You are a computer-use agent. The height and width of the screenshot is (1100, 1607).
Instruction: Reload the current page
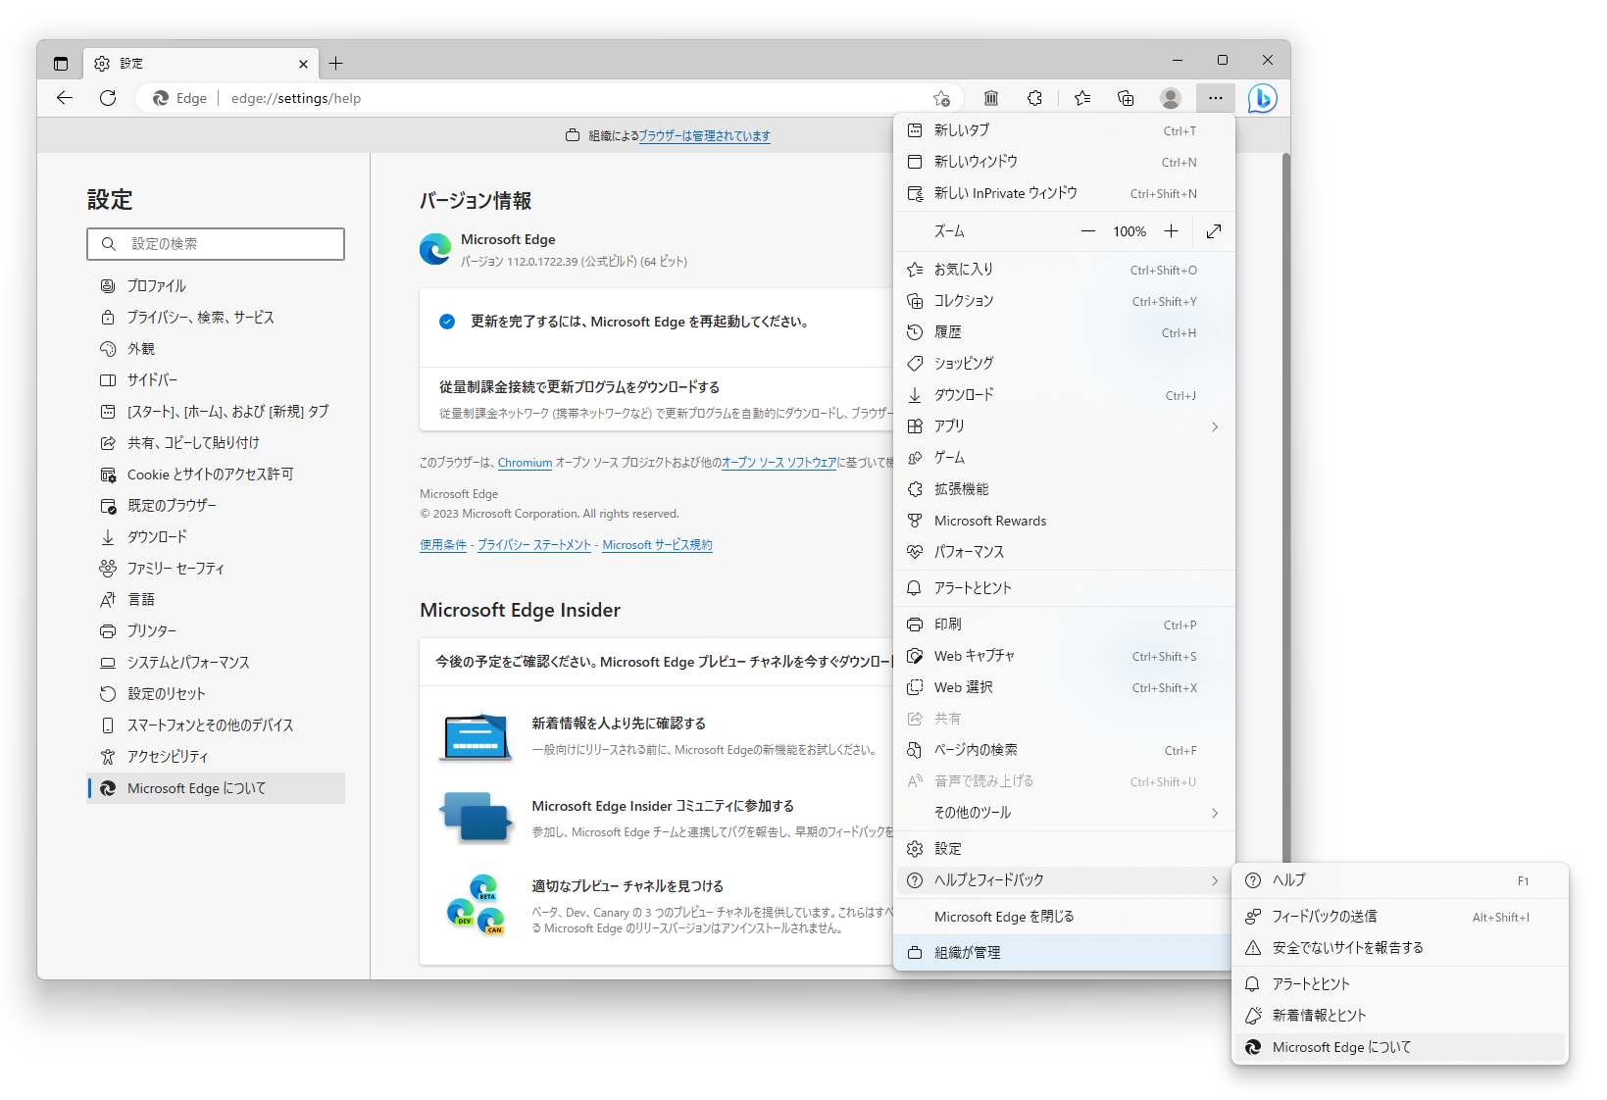[108, 98]
